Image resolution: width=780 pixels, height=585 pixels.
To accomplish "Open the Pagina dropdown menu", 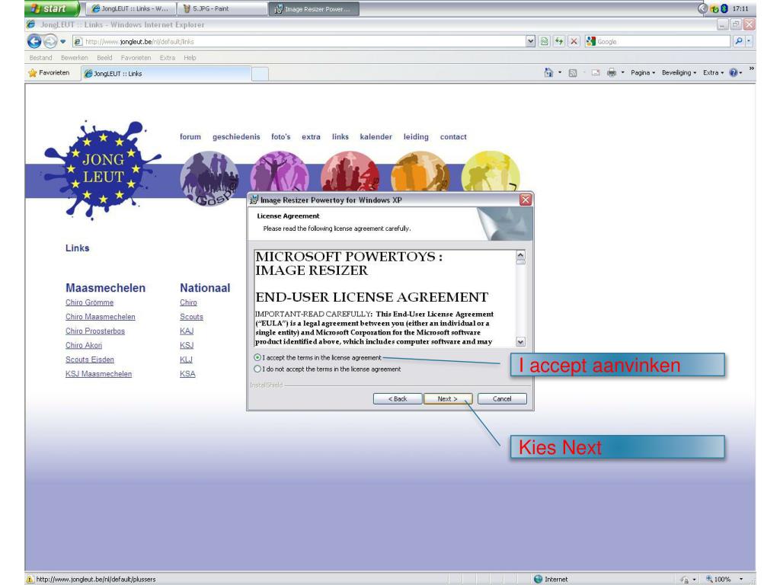I will pos(643,72).
